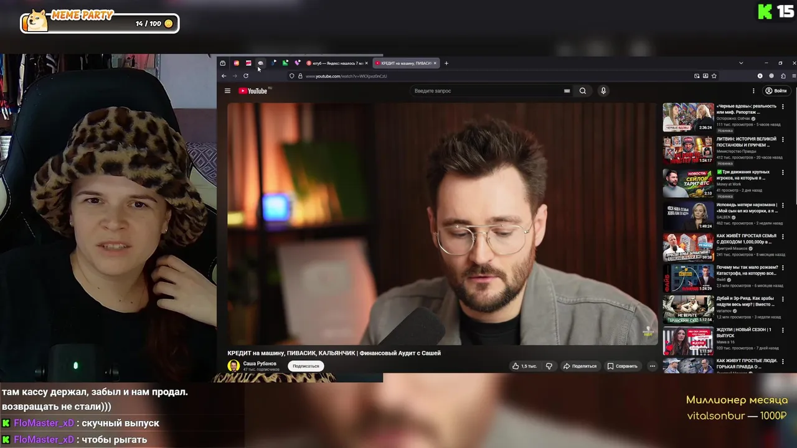Open options for КАК ЖИВЁТ ПРОСТАЯ СЕМЬЯ
The height and width of the screenshot is (448, 797).
(783, 236)
